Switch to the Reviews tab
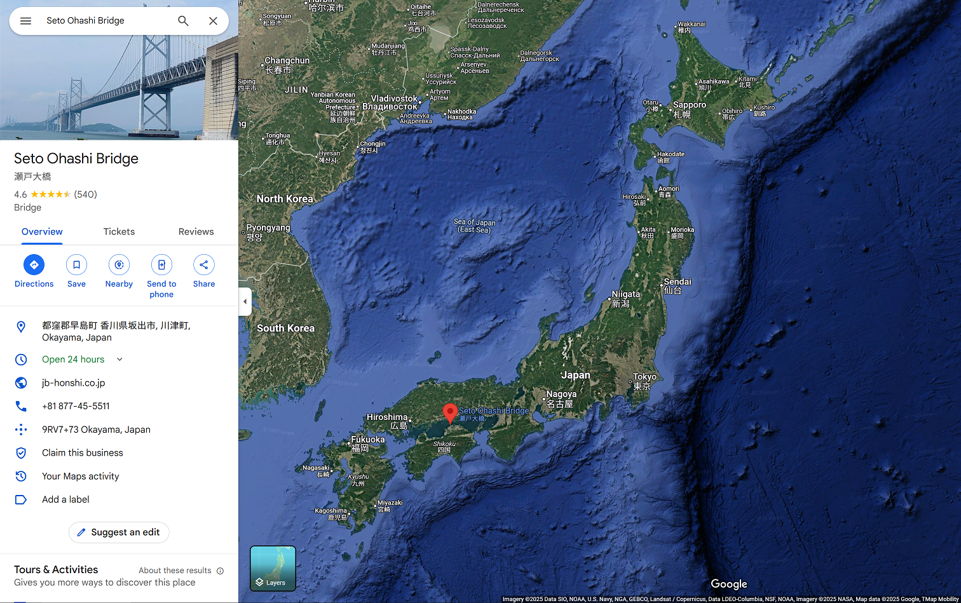The width and height of the screenshot is (961, 603). [196, 232]
